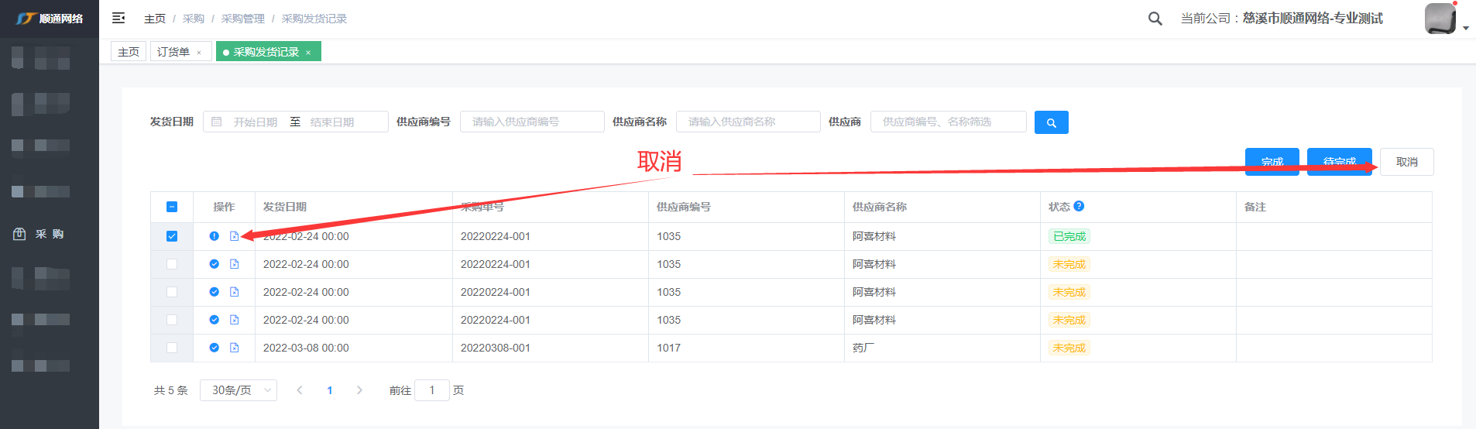Click the 取消 button
Viewport: 1476px width, 429px height.
(x=1406, y=162)
